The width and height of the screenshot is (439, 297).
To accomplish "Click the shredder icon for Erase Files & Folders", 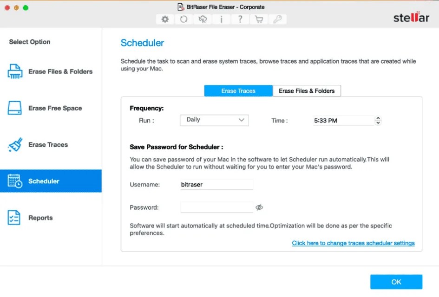I will [x=15, y=71].
